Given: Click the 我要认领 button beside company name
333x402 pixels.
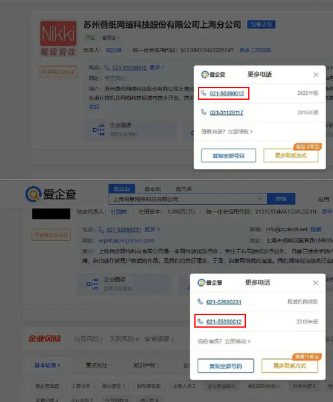Looking at the screenshot, I should click(x=261, y=25).
